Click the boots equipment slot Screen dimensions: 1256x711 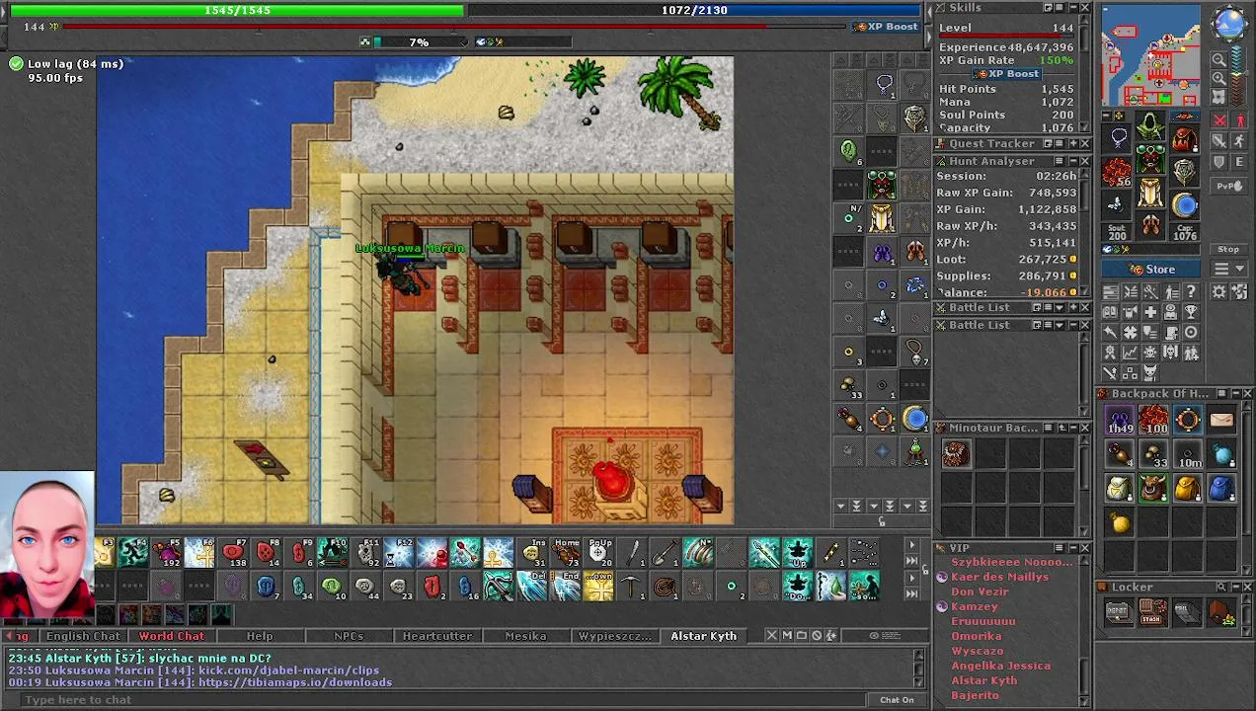pos(1151,224)
